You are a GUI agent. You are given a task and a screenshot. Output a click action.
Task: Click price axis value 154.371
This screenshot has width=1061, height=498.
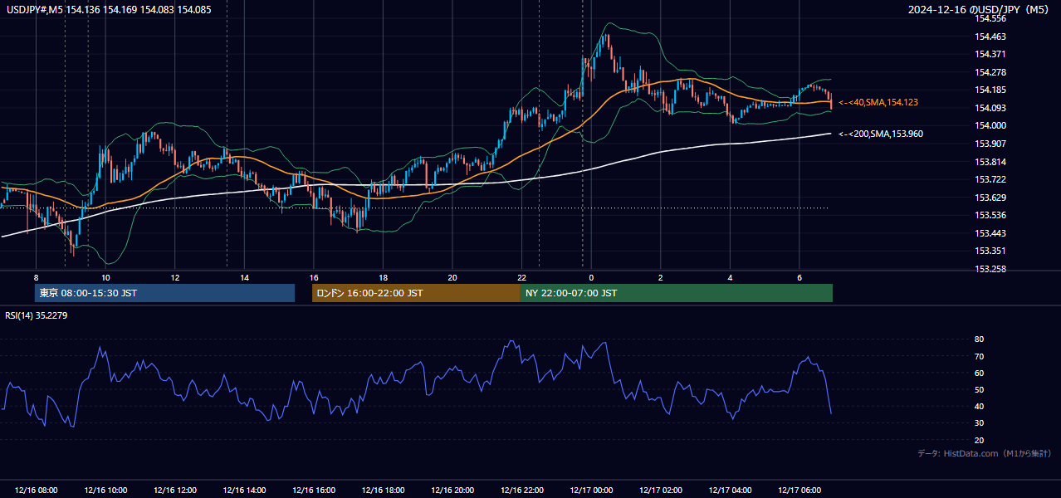991,54
